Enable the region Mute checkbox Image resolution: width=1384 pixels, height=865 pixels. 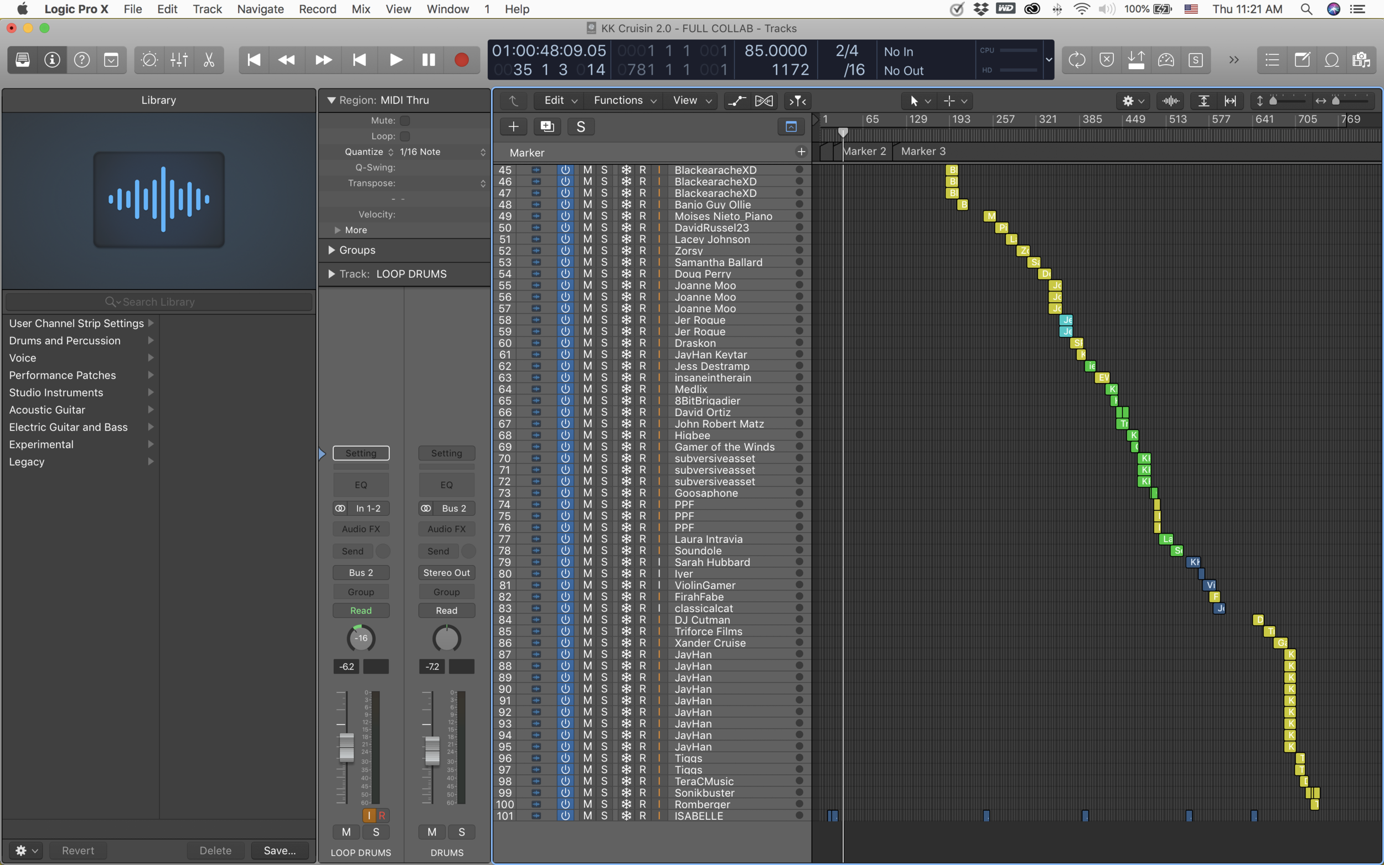tap(405, 120)
